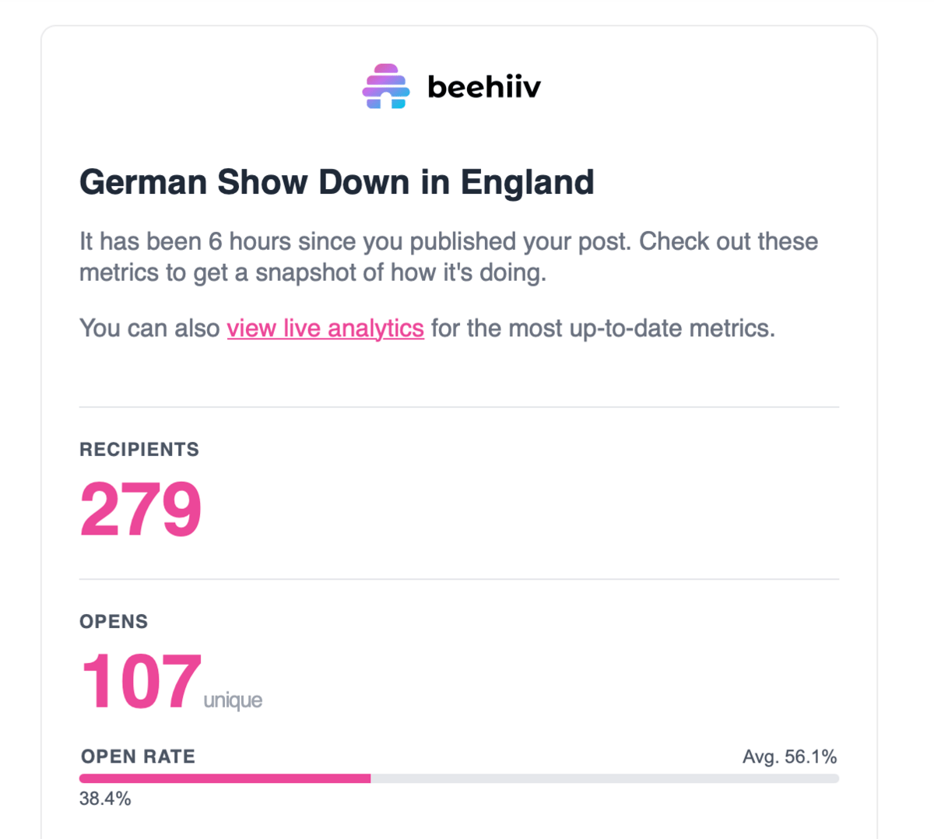Click the Avg. 56.1% text
The width and height of the screenshot is (934, 839).
pyautogui.click(x=790, y=757)
